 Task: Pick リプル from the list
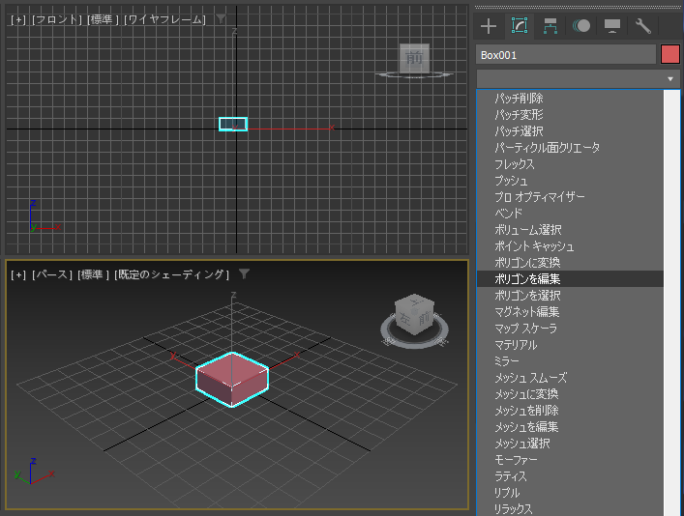click(570, 493)
